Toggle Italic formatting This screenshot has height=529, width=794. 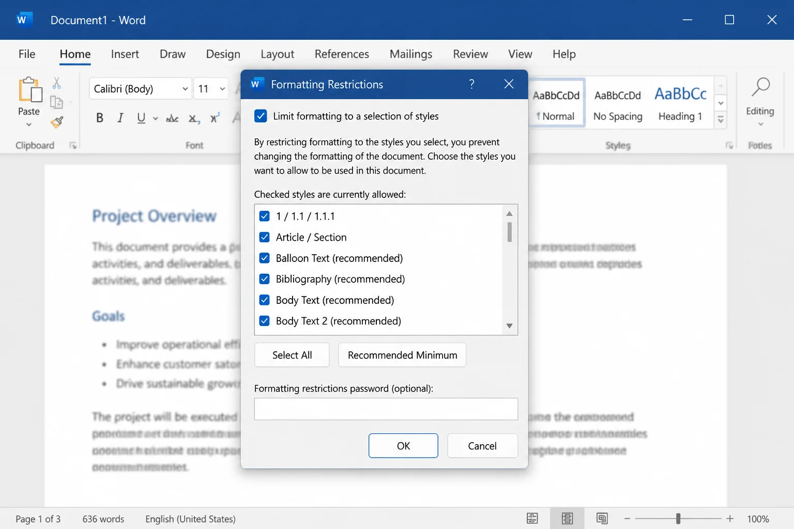tap(120, 118)
